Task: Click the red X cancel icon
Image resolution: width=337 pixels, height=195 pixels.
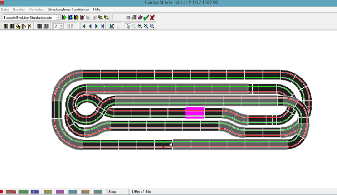Action: pos(152,17)
